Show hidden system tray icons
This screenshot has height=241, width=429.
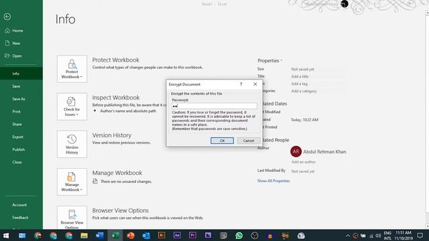(x=348, y=236)
